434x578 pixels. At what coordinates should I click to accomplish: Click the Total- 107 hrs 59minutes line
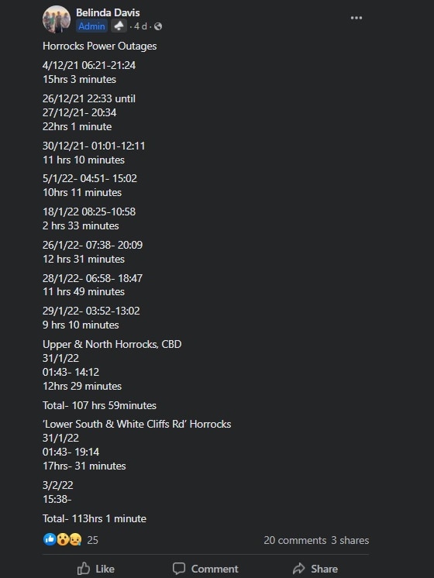(x=99, y=405)
